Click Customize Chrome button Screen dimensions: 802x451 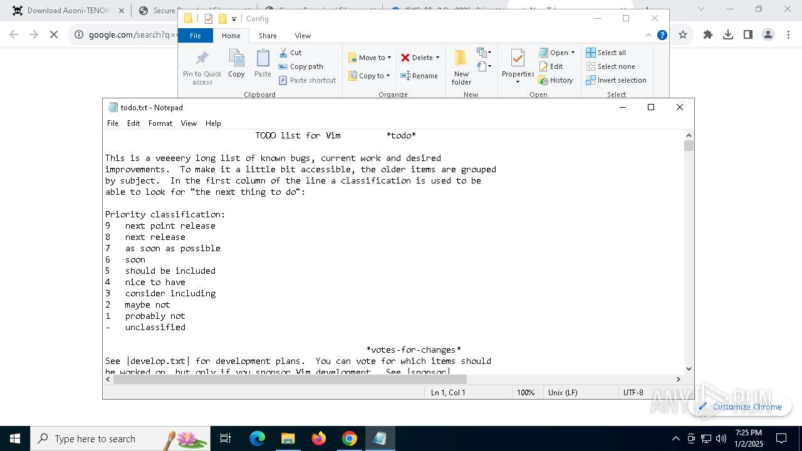coord(740,407)
